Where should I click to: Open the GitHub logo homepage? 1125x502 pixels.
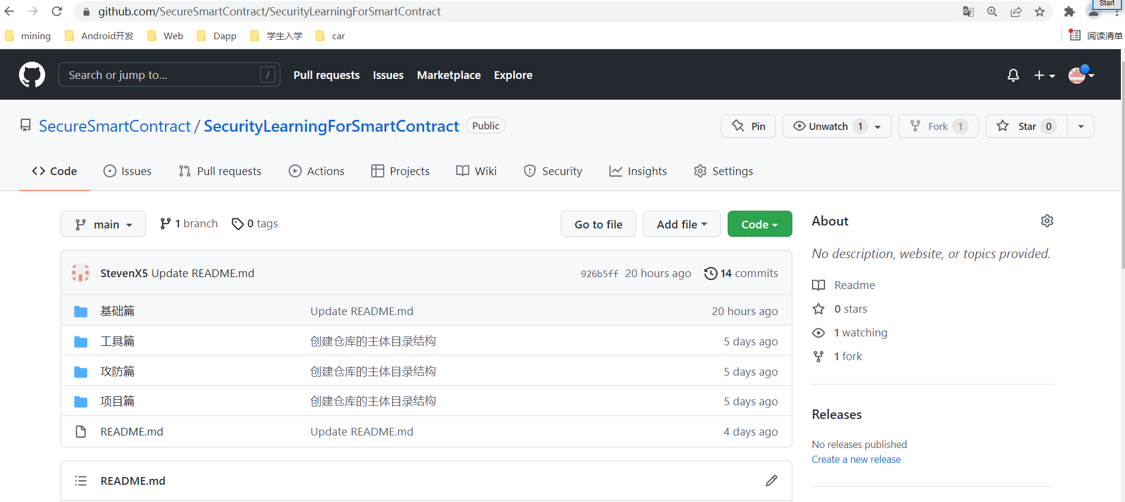[32, 75]
